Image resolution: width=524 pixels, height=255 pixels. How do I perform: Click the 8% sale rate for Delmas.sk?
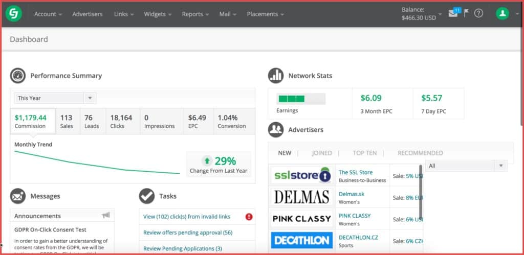[x=414, y=198]
